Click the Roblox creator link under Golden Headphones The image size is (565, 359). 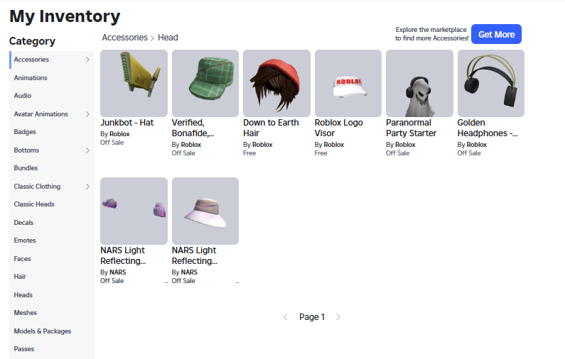tap(476, 145)
